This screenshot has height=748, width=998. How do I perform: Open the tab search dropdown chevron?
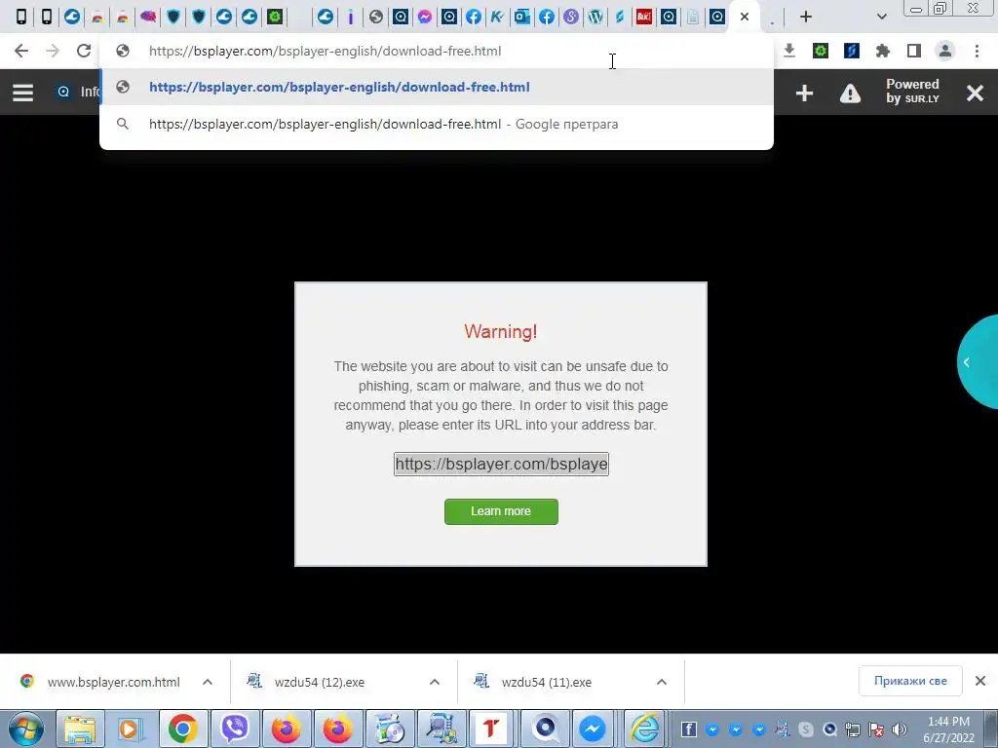point(881,17)
